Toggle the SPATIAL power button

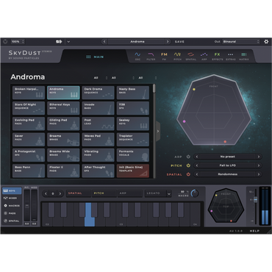click(188, 174)
